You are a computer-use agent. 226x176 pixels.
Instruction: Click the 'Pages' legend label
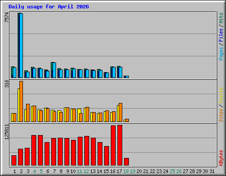pyautogui.click(x=221, y=54)
